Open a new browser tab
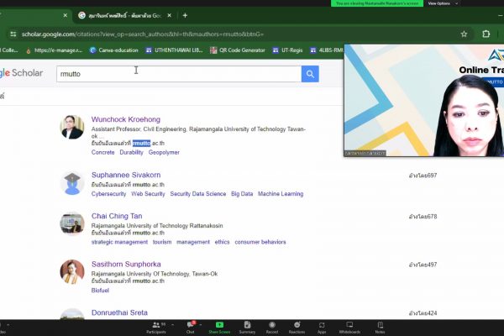 pyautogui.click(x=185, y=15)
